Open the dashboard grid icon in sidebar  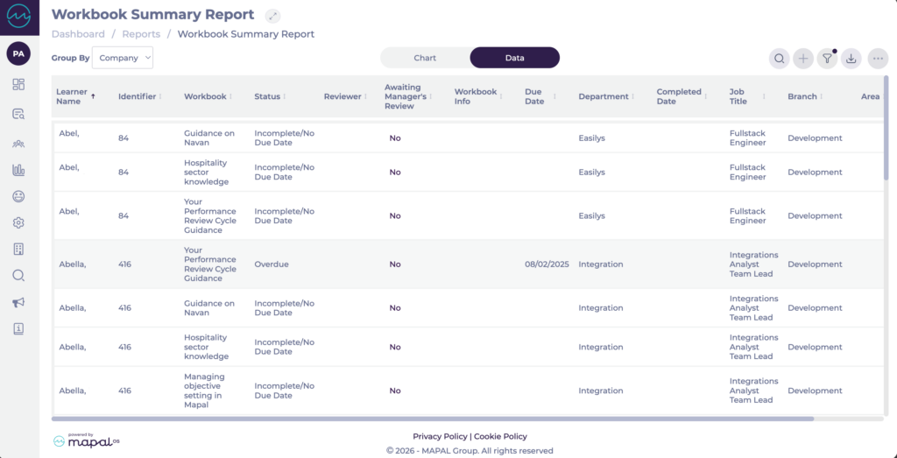pyautogui.click(x=18, y=85)
